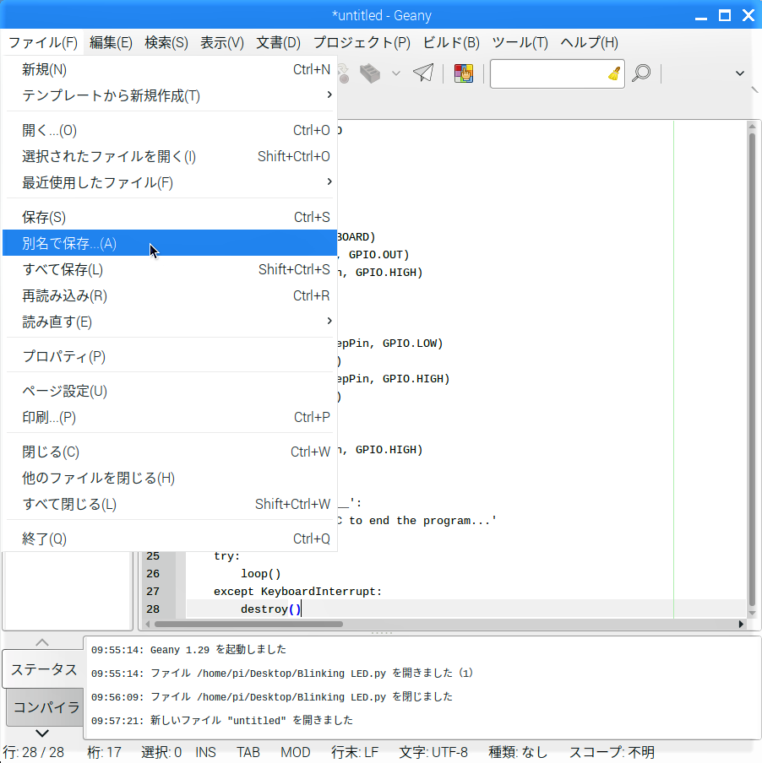
Task: Click 保存(S) in the file menu
Action: 170,218
